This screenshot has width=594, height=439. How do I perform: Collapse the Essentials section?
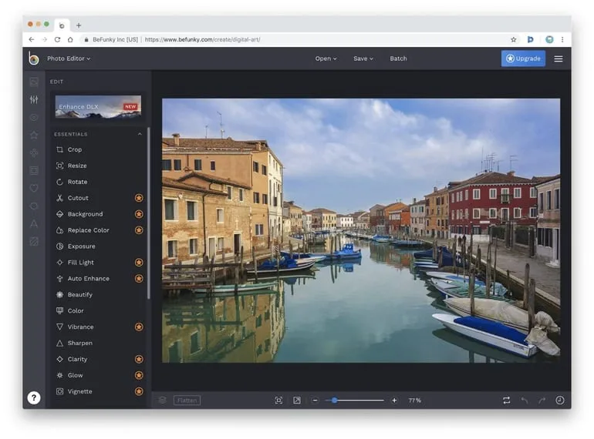click(x=140, y=134)
